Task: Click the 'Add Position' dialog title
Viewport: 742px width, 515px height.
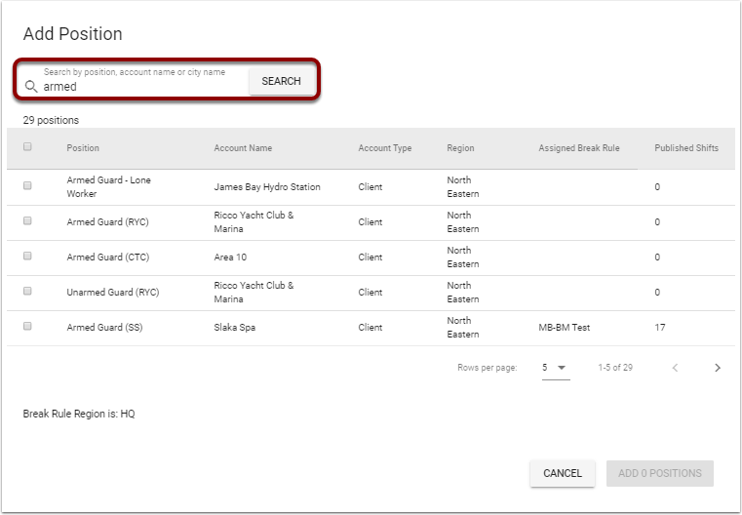Action: (x=73, y=34)
